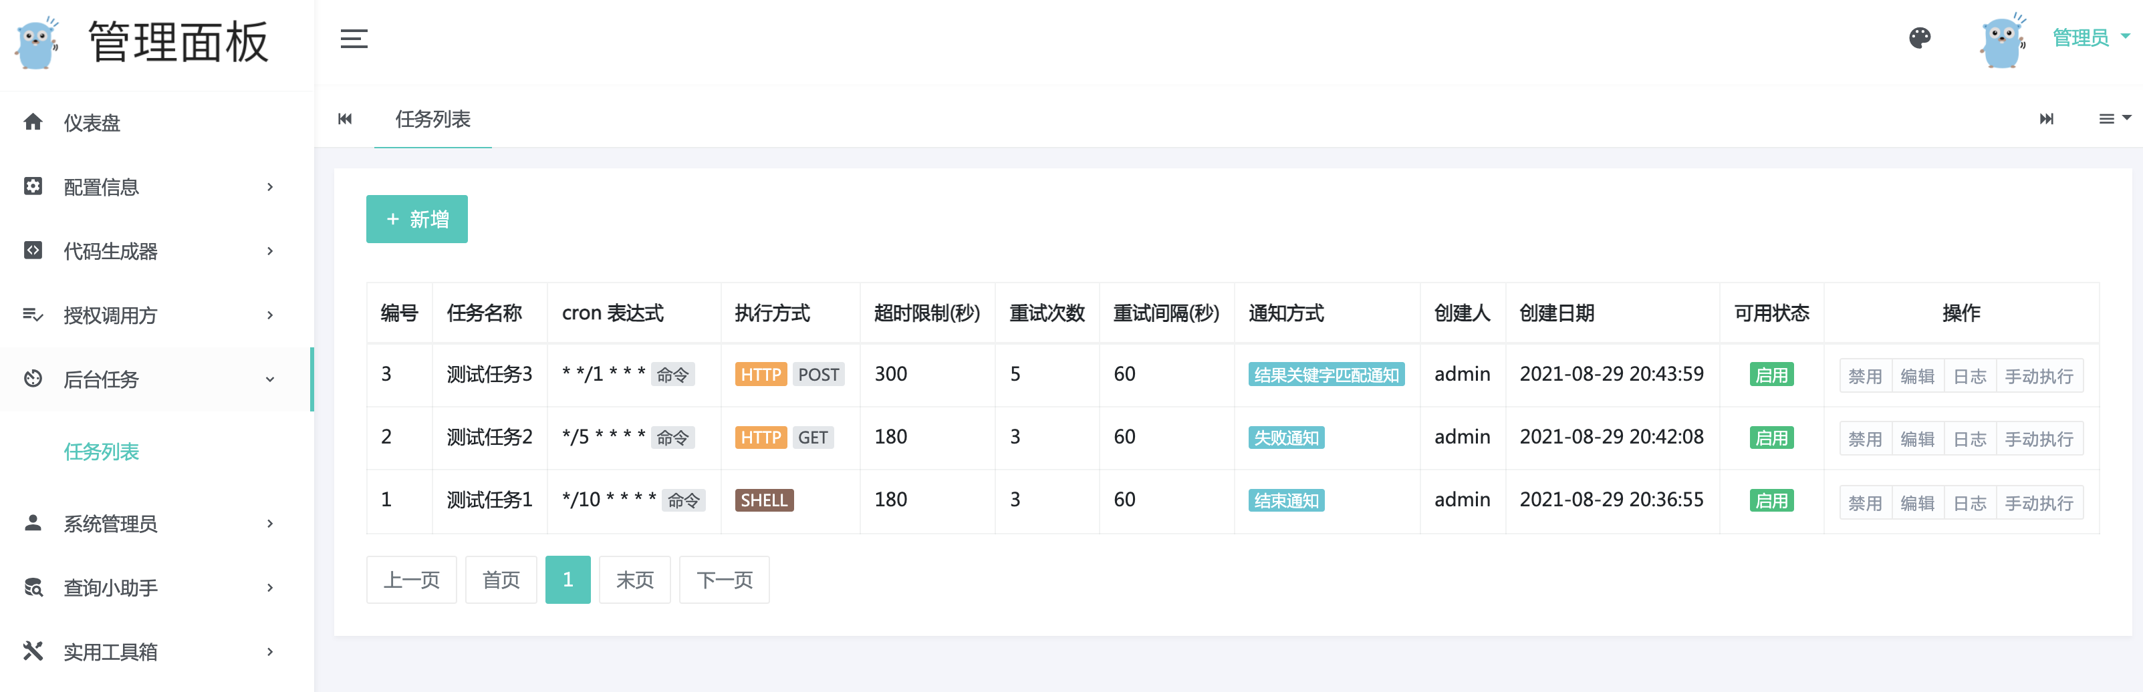Click 手动执行 for 测试任务2

coord(2039,438)
